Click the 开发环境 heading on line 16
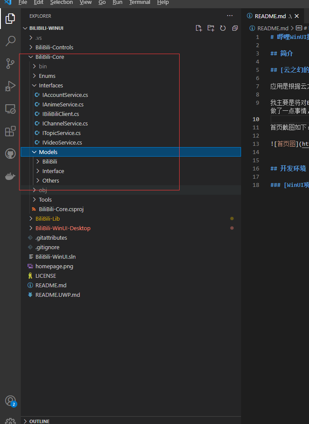This screenshot has width=309, height=424. click(x=293, y=168)
